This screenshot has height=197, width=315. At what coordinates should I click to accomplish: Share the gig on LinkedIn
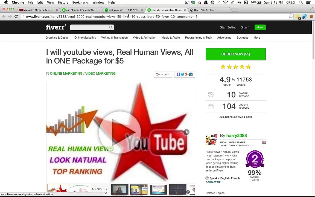pyautogui.click(x=191, y=74)
